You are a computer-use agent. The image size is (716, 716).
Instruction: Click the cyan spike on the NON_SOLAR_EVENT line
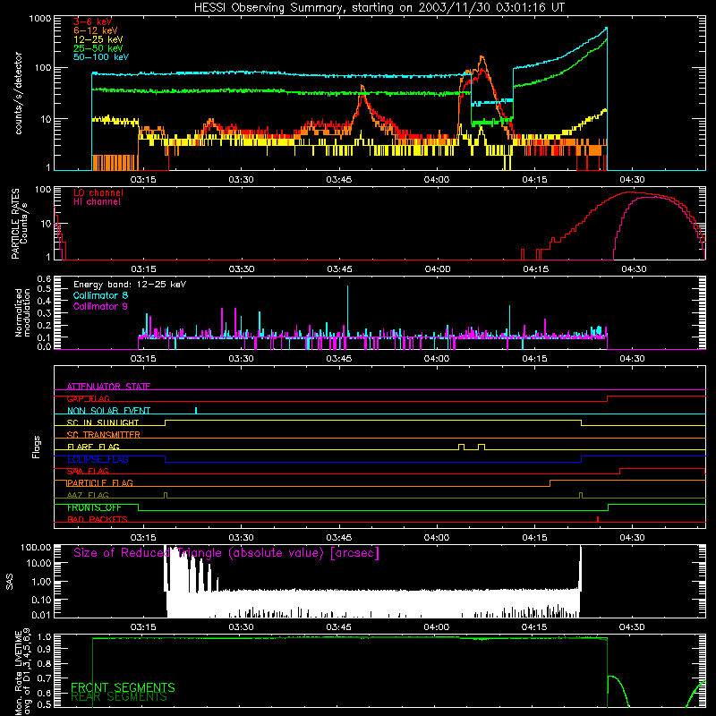pyautogui.click(x=196, y=410)
